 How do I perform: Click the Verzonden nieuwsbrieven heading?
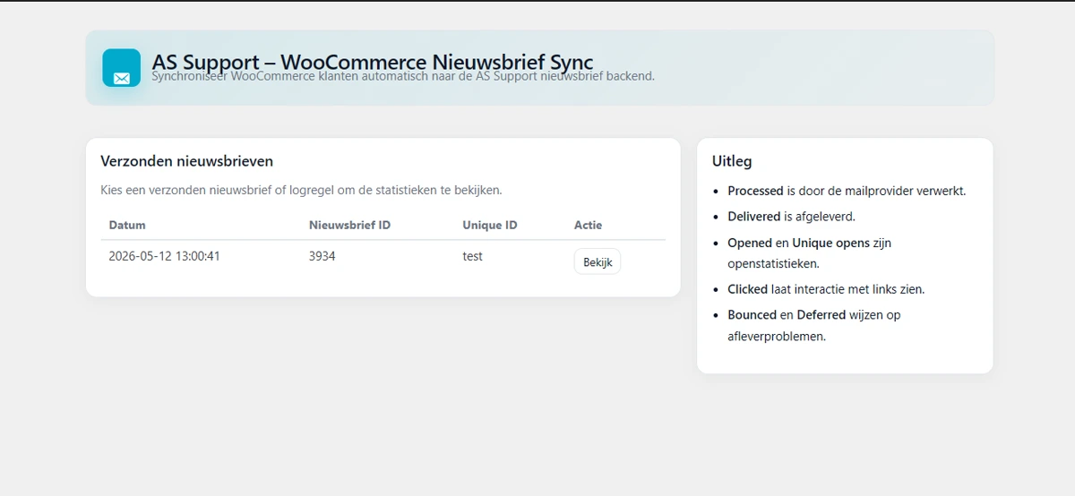point(187,161)
